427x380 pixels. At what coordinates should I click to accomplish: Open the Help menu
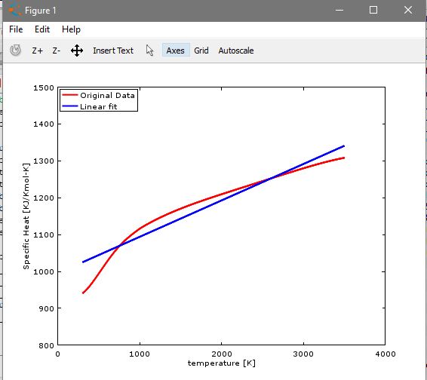coord(71,29)
